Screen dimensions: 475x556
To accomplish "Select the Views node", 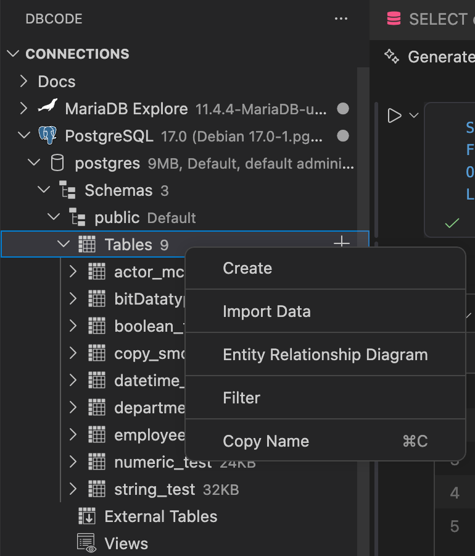I will 126,544.
